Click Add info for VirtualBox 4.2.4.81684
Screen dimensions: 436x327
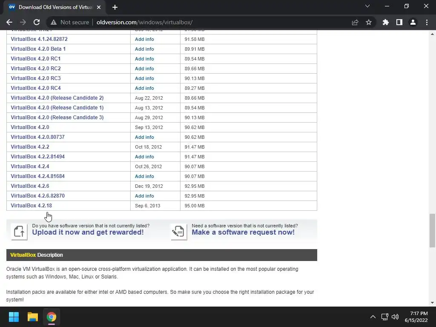(x=144, y=176)
